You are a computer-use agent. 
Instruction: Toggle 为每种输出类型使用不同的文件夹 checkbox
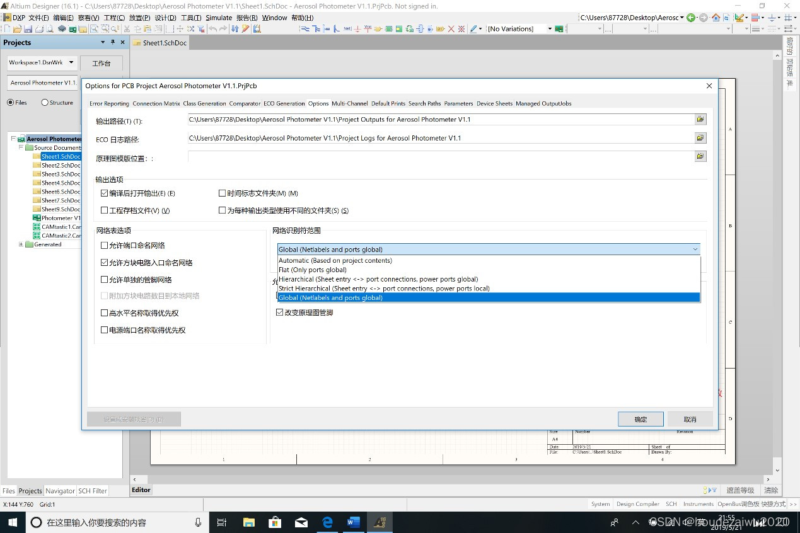222,210
